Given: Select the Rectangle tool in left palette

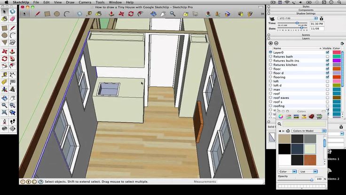Looking at the screenshot, I should pos(4,28).
